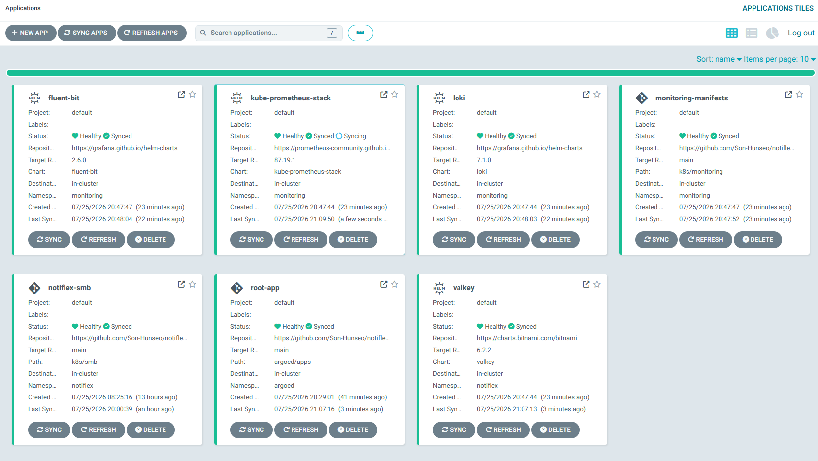Open kube-prometheus-stack external link icon
This screenshot has height=461, width=818.
(x=384, y=94)
